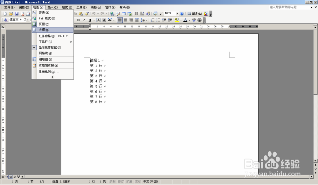Decrease the paragraph indent
The height and width of the screenshot is (185, 318).
point(164,20)
